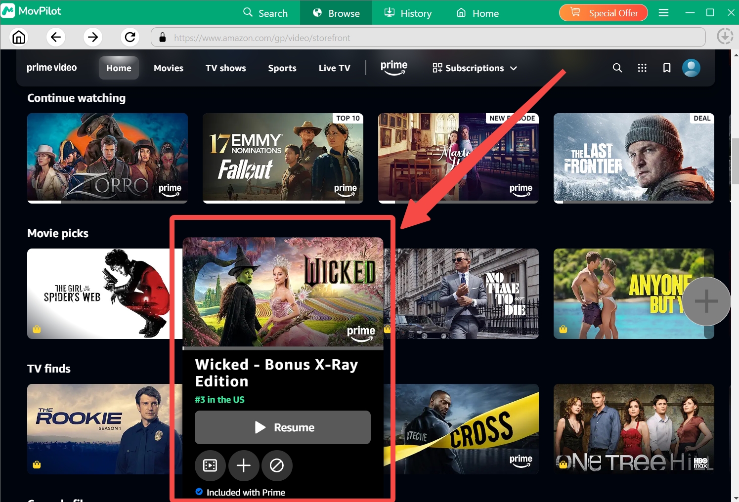Screen dimensions: 739x502
Task: Click the address bar URL field
Action: [x=346, y=37]
